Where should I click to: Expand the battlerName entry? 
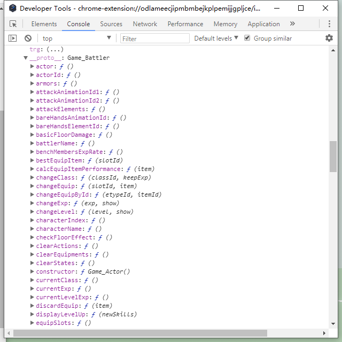(x=32, y=143)
